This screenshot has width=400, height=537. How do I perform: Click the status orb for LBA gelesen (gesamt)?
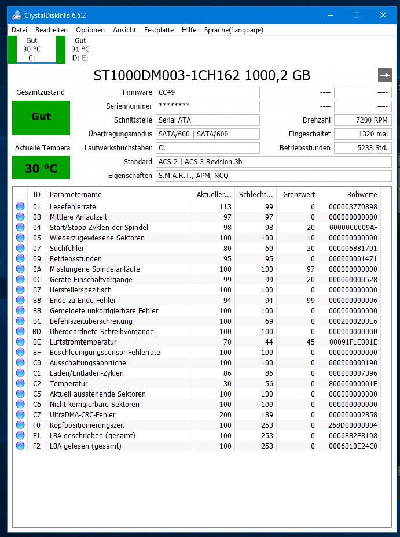[x=20, y=446]
